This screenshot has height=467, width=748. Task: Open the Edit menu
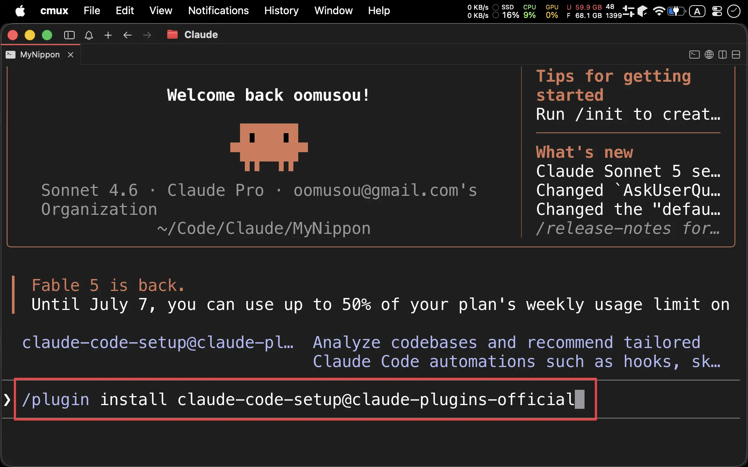125,10
